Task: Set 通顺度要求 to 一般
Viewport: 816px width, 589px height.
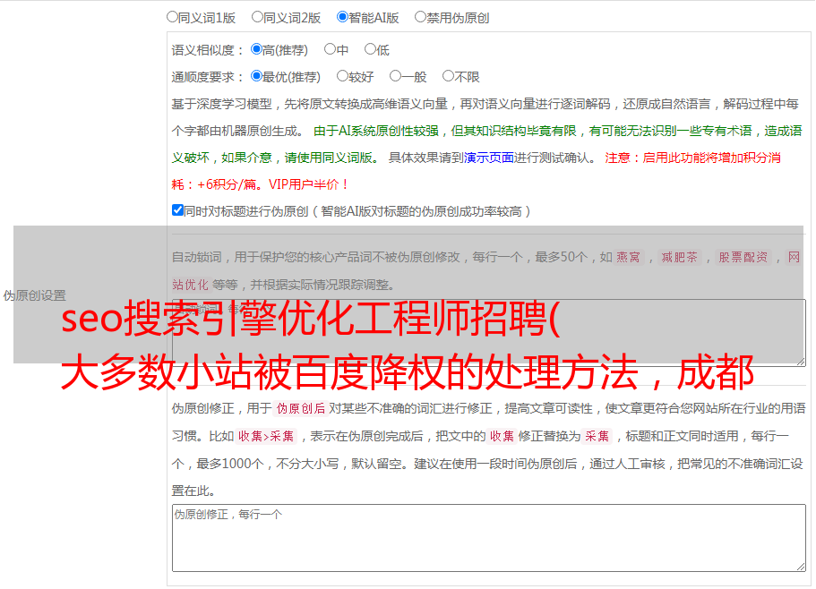Action: (x=396, y=76)
